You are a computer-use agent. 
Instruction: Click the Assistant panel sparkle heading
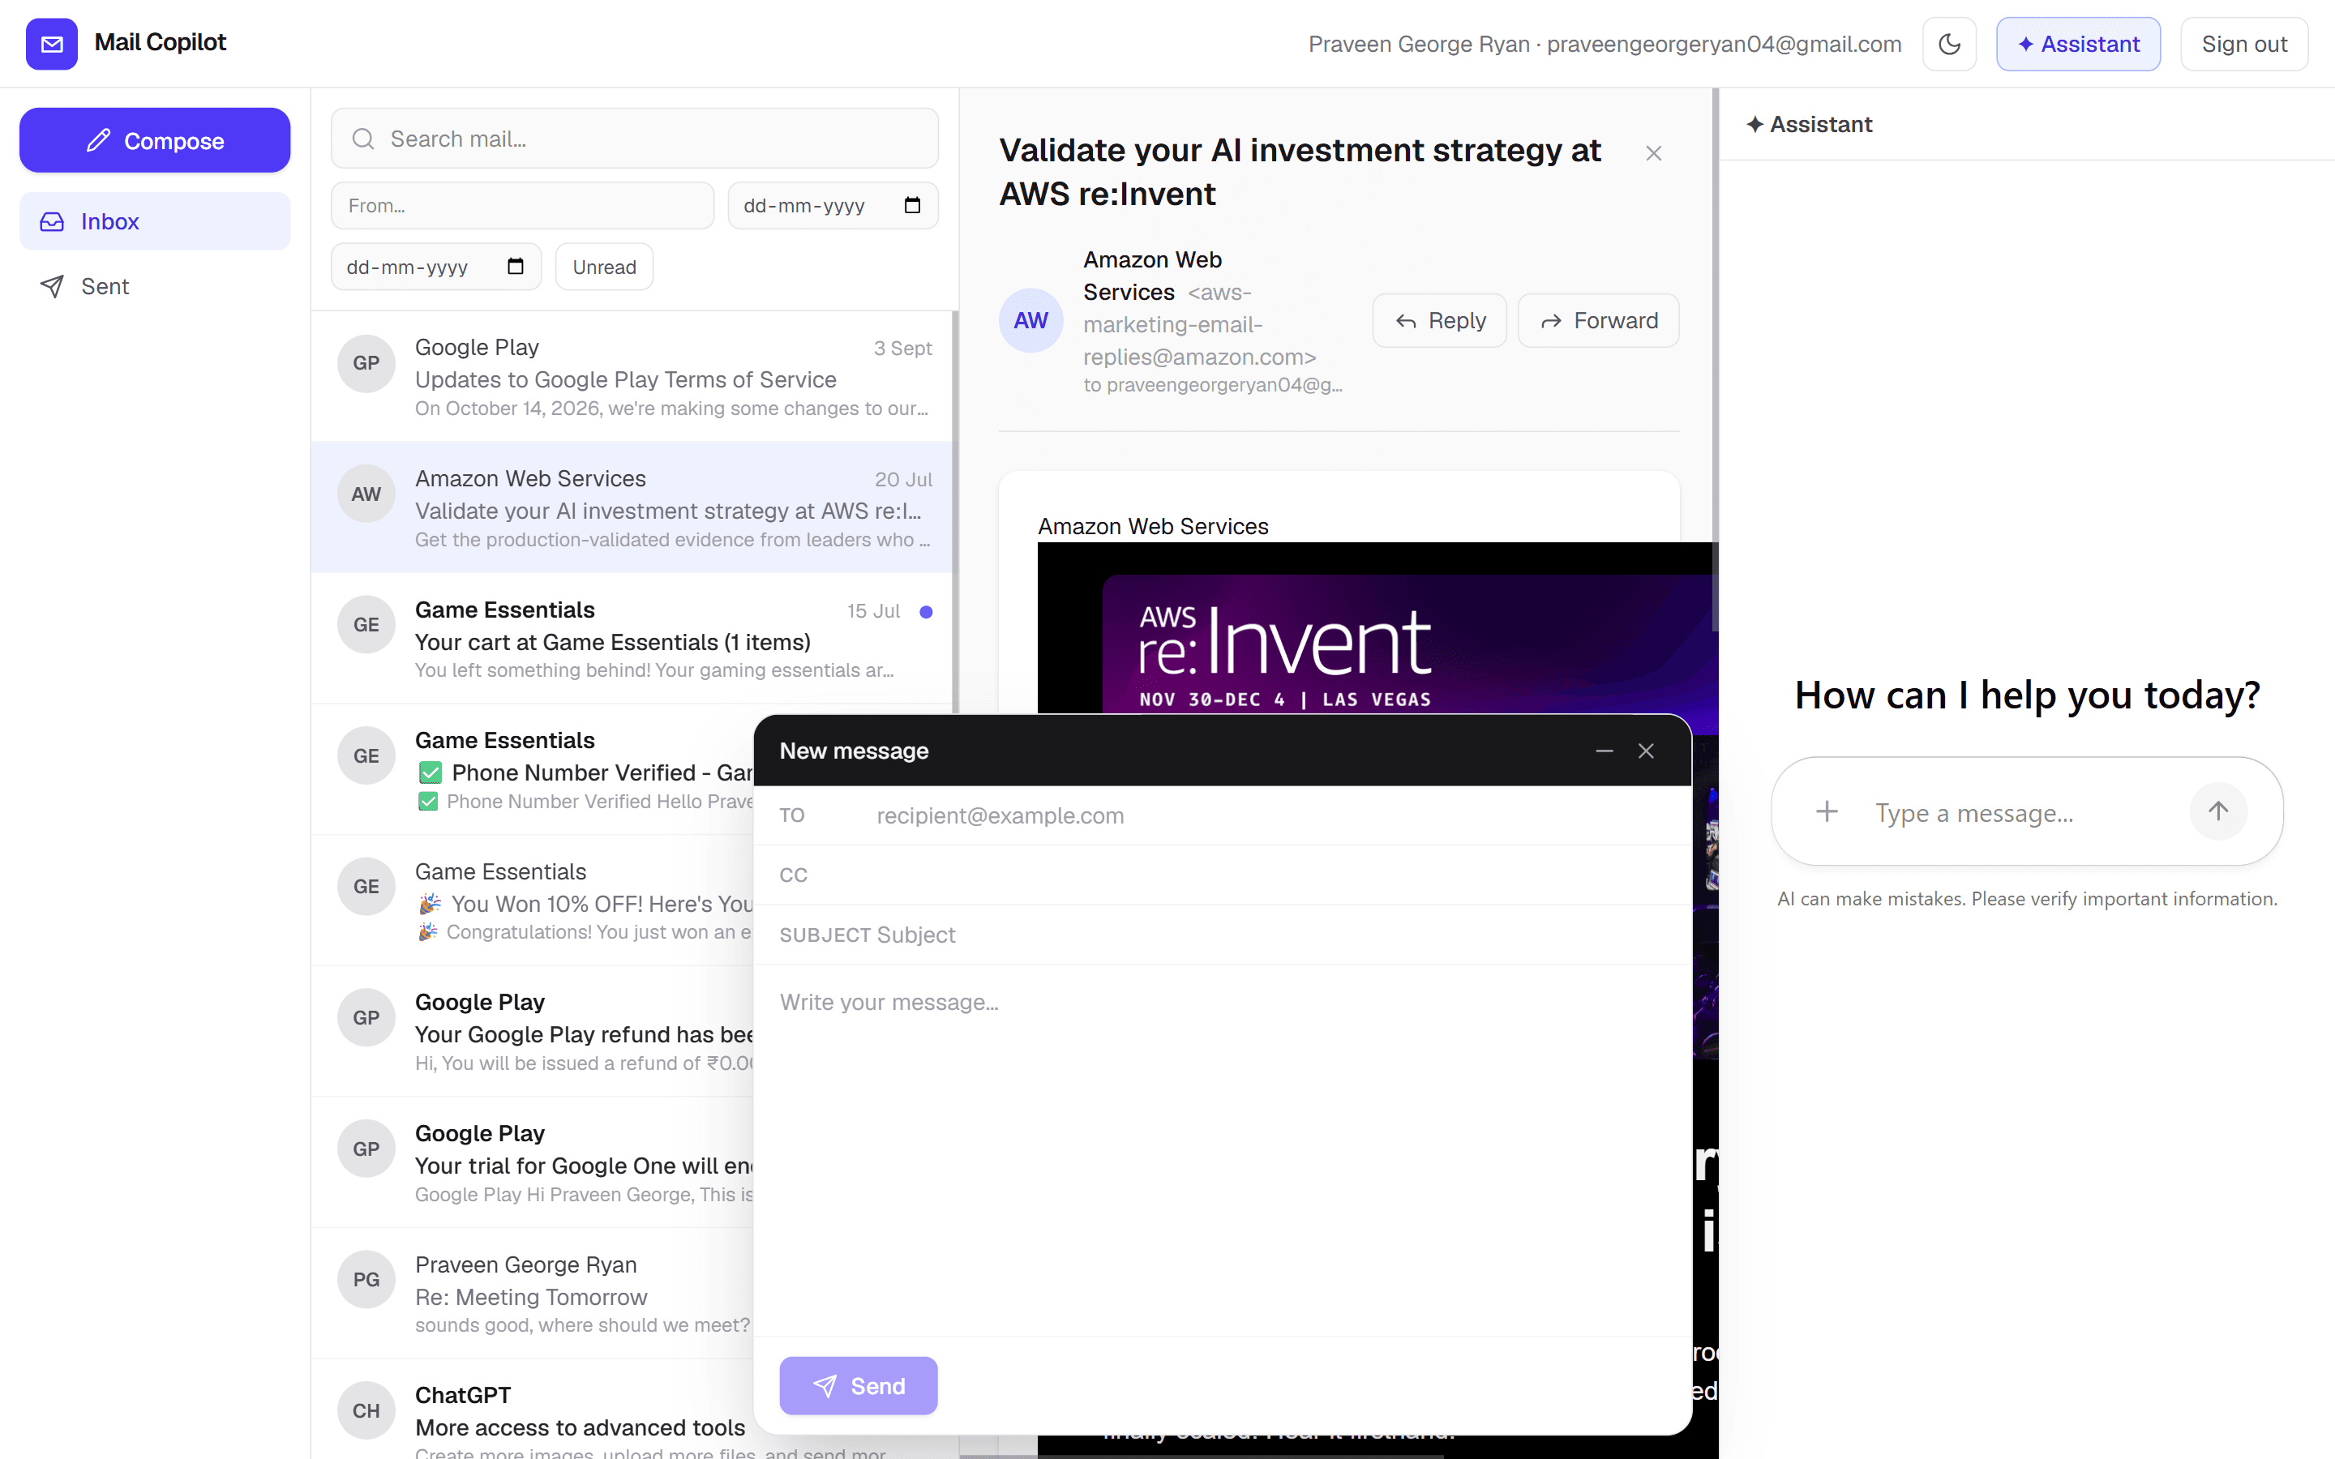(1809, 125)
